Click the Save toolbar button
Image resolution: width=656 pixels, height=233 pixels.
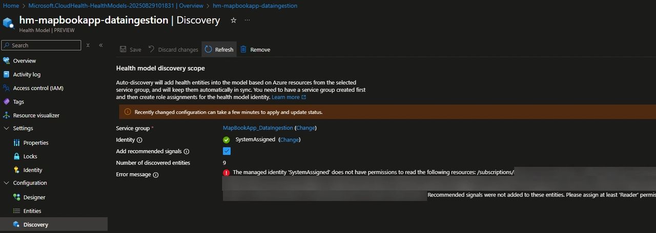[130, 50]
